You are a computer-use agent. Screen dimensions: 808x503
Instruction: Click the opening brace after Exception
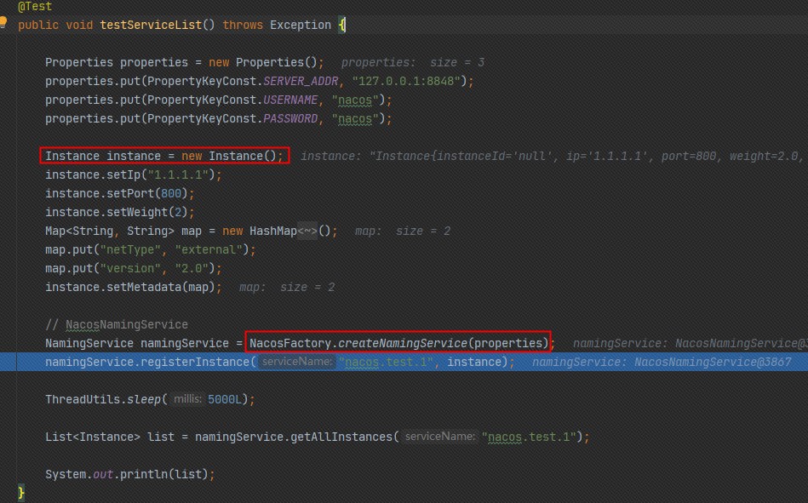tap(341, 25)
